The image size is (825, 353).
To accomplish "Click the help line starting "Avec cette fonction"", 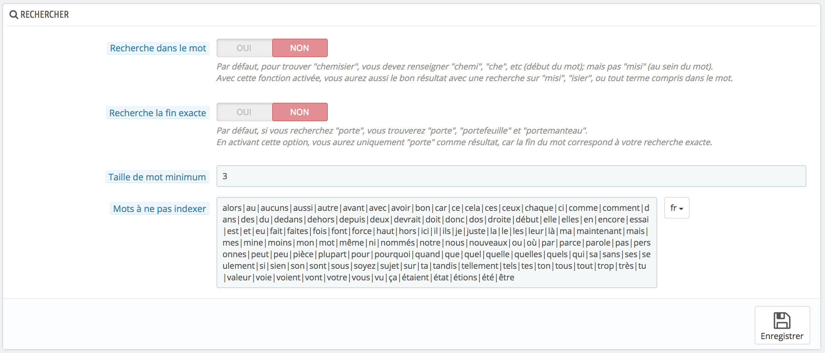I will 474,78.
